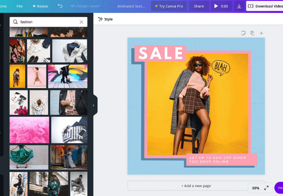Choose the woman on pink background thumbnail
The height and width of the screenshot is (196, 283).
(37, 76)
